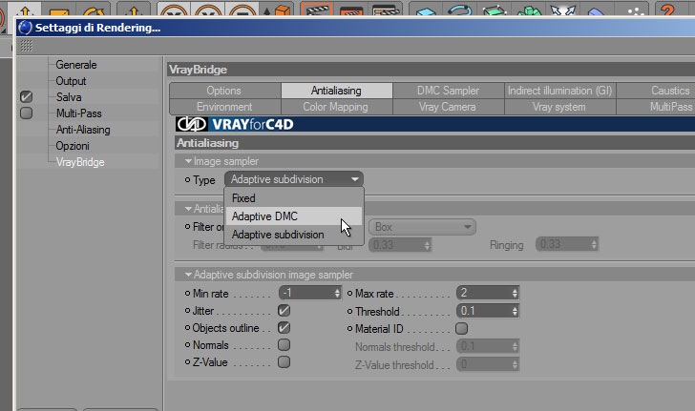Collapse the Image sampler section
The image size is (695, 411).
188,161
